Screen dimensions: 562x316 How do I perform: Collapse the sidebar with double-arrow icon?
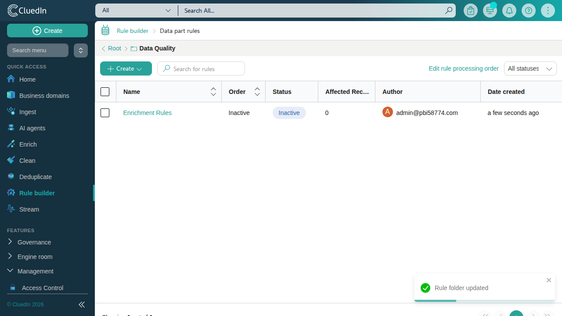click(x=82, y=305)
